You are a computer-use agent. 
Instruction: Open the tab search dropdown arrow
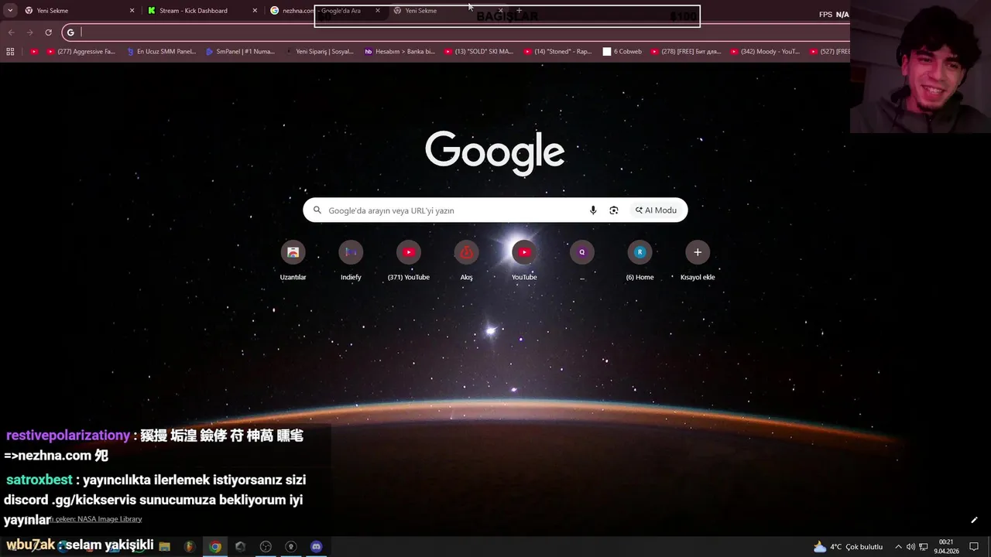10,11
